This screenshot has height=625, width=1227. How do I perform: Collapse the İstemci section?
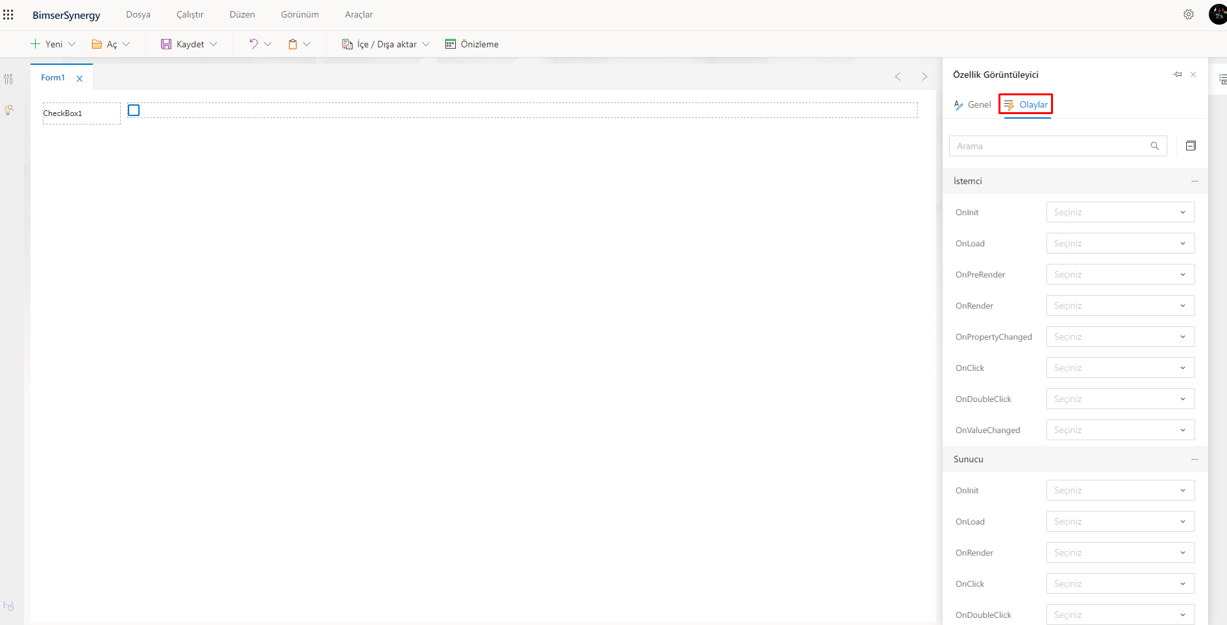pos(1195,181)
